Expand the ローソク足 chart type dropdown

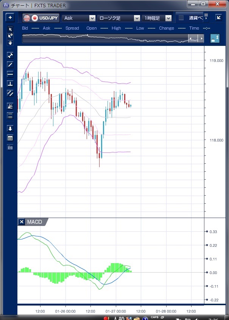coord(118,18)
